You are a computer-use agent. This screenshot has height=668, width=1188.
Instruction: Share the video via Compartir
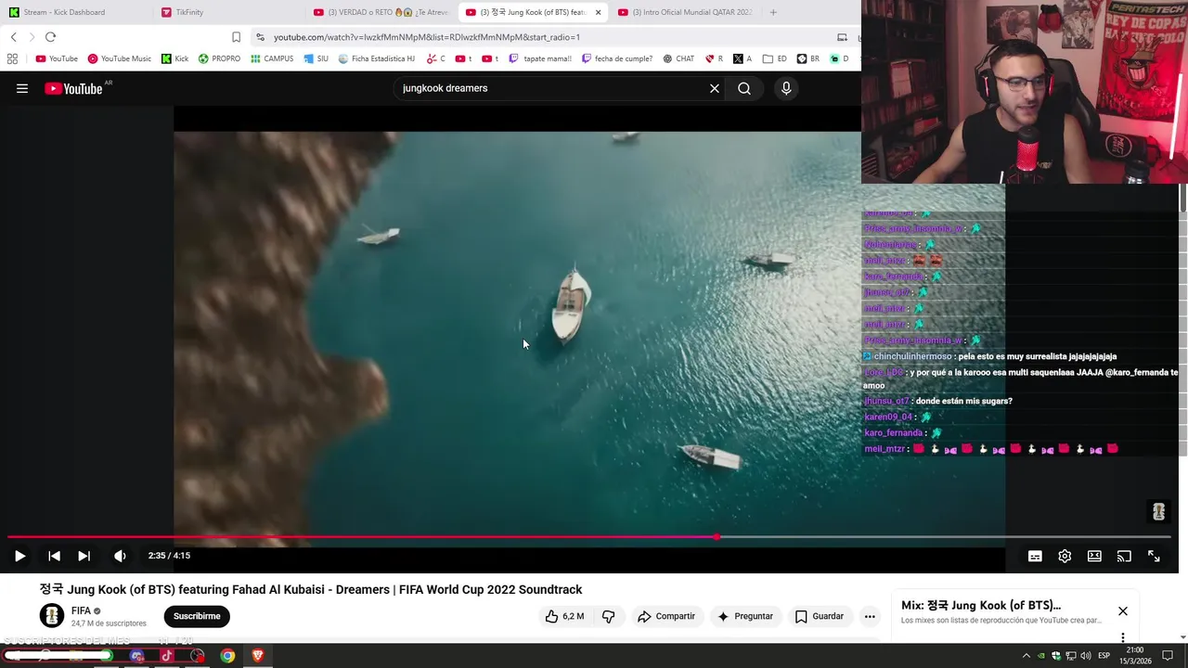[665, 616]
